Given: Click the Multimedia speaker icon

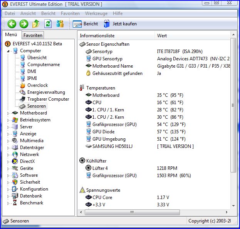Looking at the screenshot, I should pyautogui.click(x=15, y=141).
